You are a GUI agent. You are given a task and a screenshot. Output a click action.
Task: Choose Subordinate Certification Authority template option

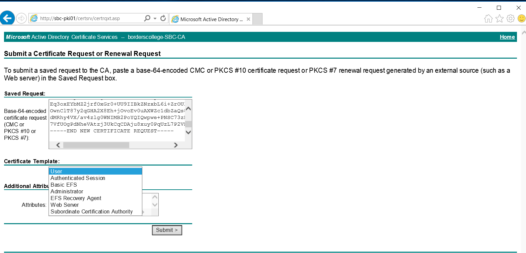(x=95, y=211)
